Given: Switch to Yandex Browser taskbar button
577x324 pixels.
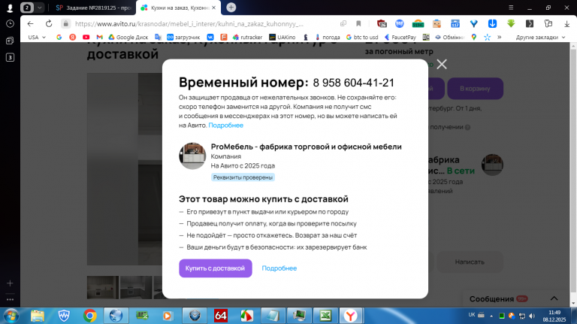Looking at the screenshot, I should (x=351, y=316).
